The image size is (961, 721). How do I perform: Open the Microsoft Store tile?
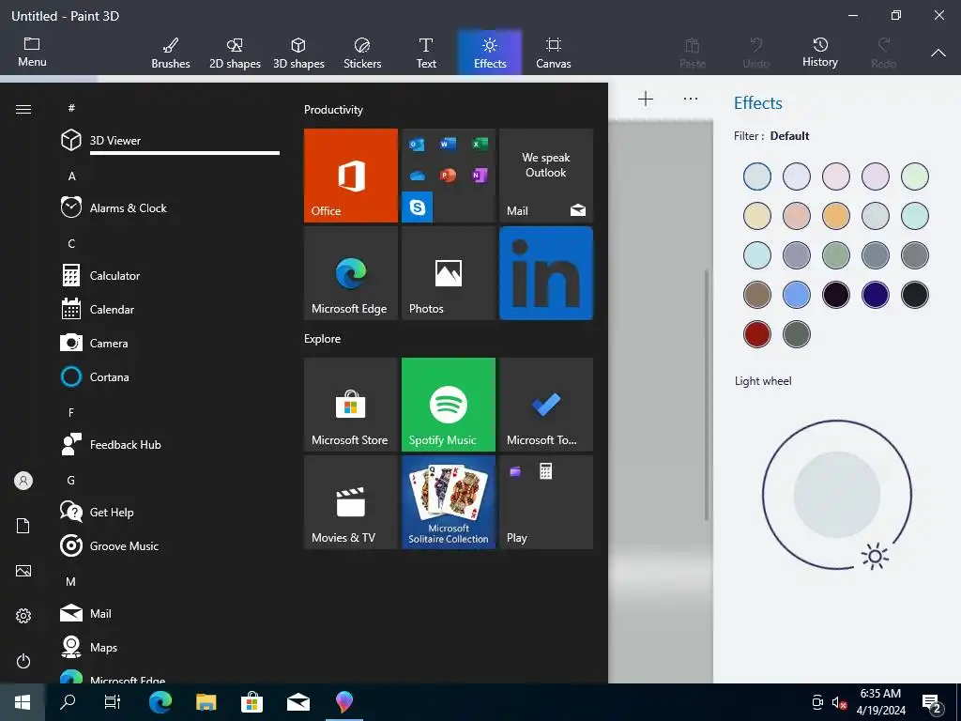351,405
